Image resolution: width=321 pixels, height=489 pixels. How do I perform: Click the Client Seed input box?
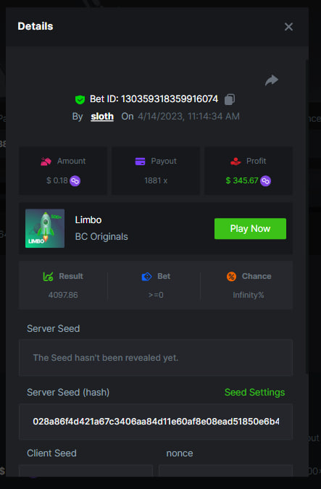[x=86, y=471]
